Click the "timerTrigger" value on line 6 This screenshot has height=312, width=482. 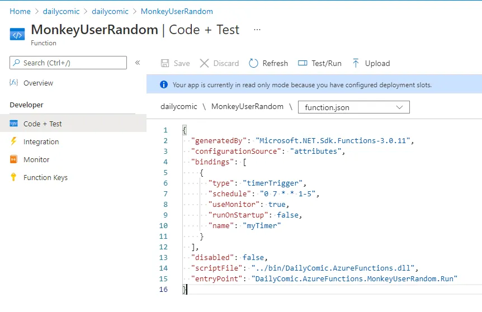click(272, 183)
